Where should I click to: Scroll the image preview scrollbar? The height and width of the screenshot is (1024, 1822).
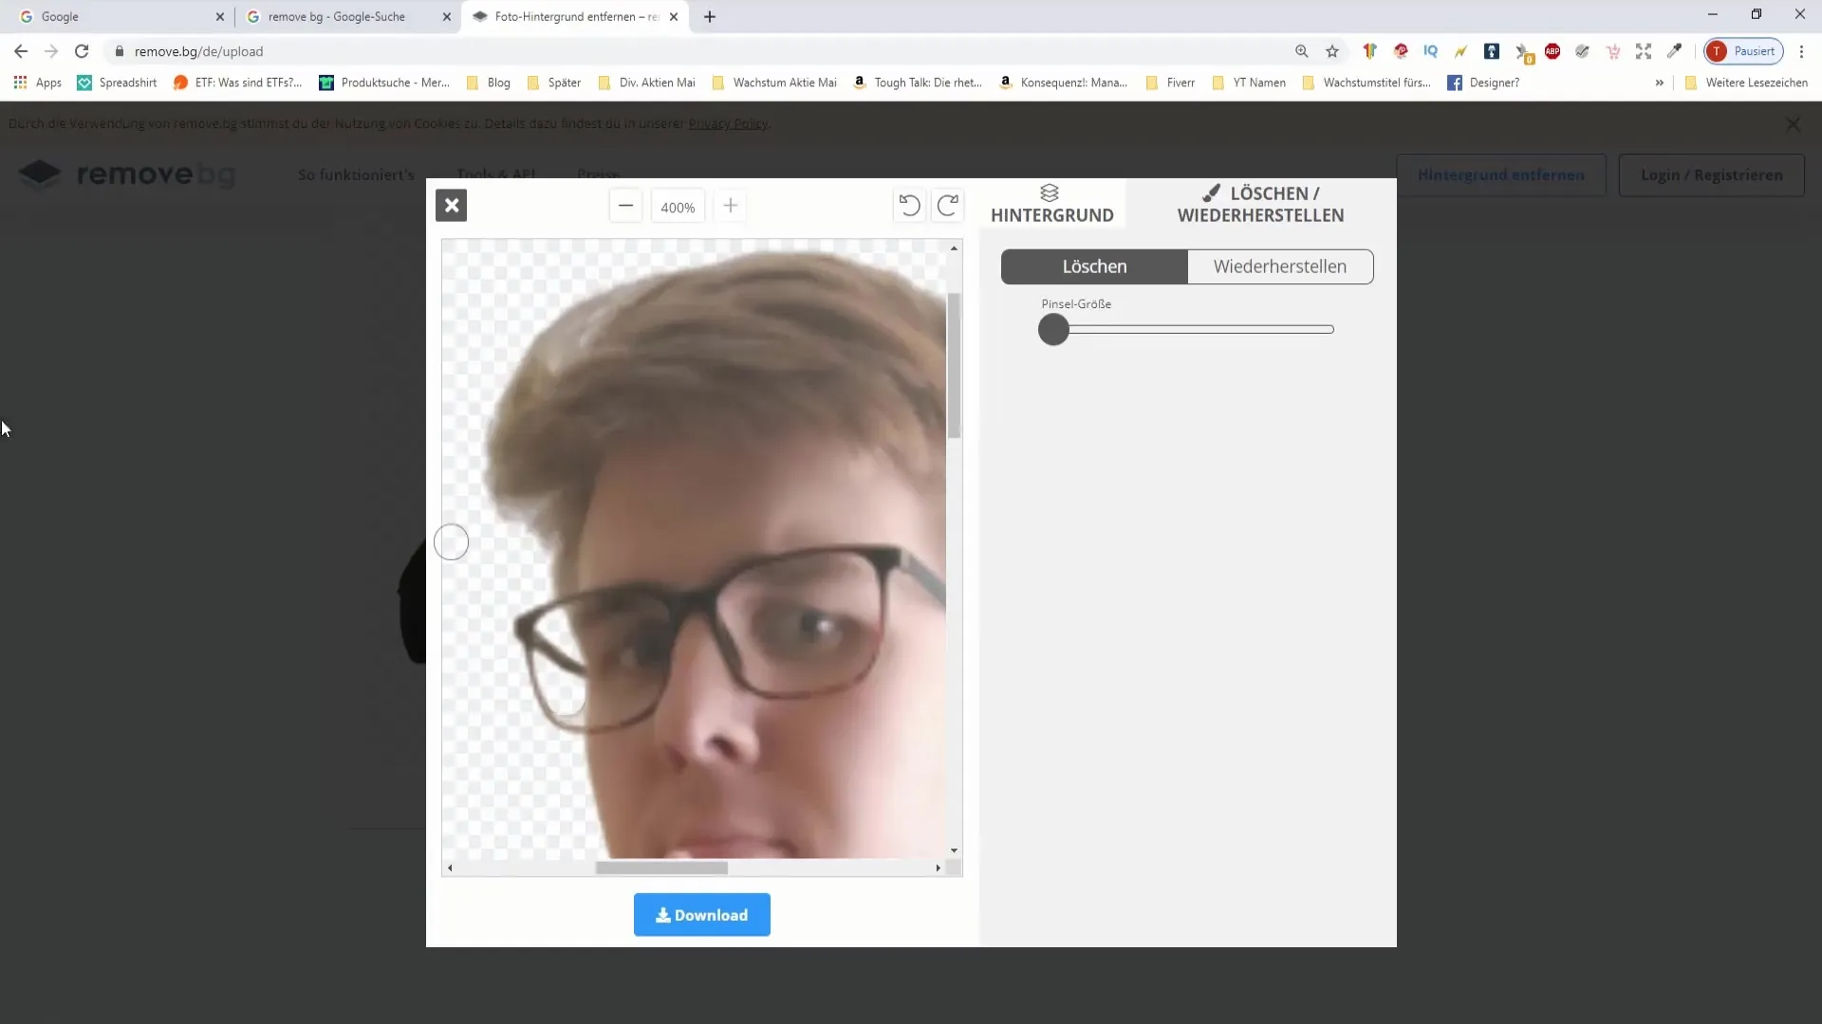pos(662,868)
